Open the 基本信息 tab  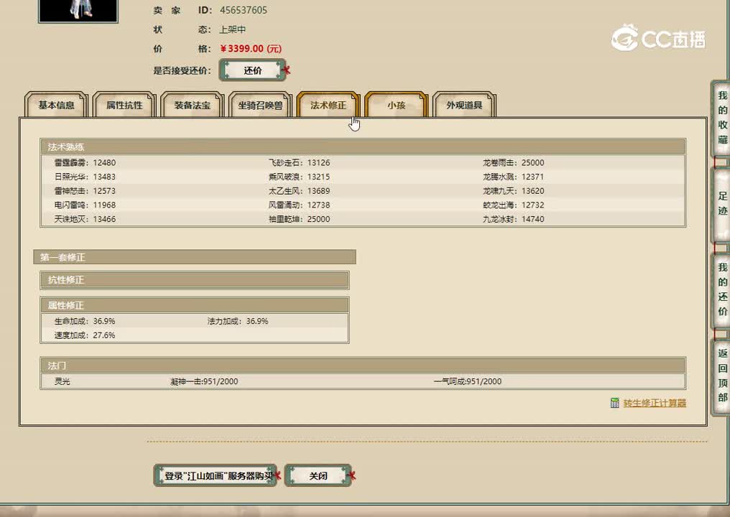pyautogui.click(x=56, y=105)
